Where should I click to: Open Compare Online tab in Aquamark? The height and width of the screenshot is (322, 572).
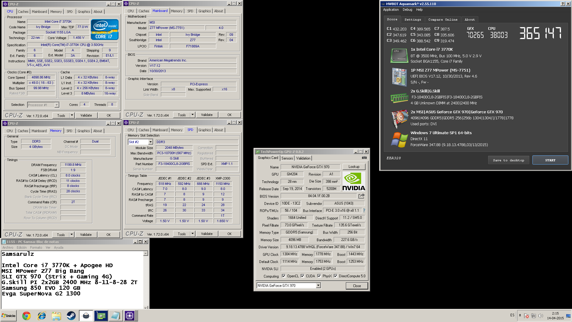tap(443, 20)
